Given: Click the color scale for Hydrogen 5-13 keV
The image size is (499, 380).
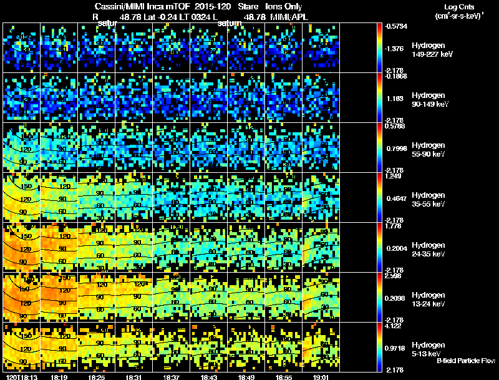Looking at the screenshot, I should point(379,347).
